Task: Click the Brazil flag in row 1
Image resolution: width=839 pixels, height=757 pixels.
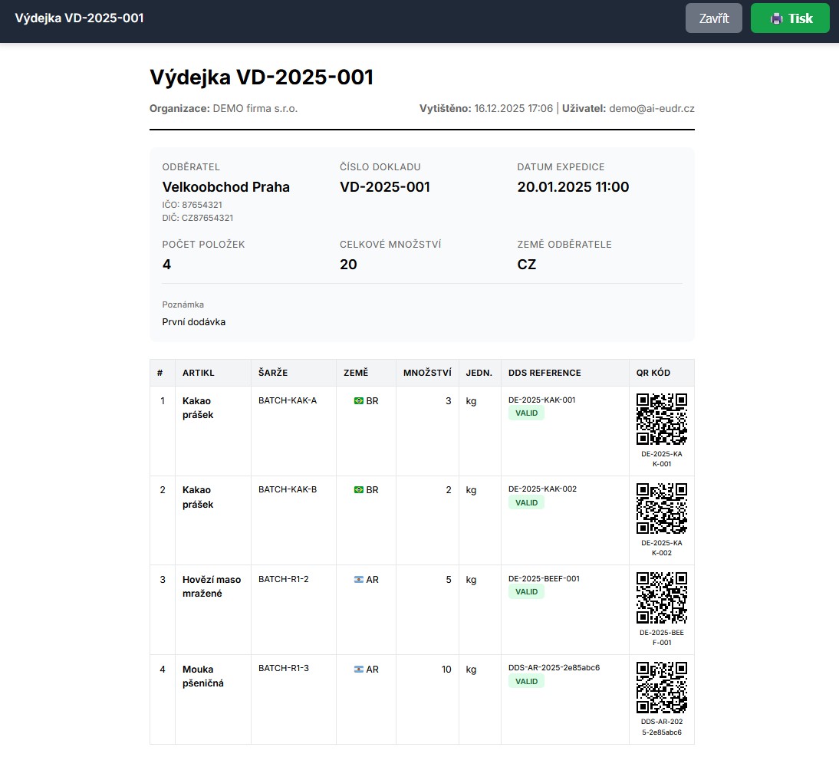Action: click(x=358, y=400)
